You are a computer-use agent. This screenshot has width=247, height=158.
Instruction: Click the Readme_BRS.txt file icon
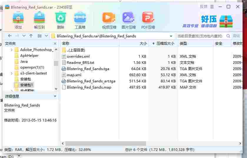tap(64, 62)
